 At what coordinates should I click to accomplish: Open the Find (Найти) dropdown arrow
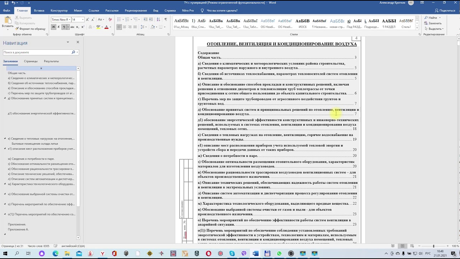pyautogui.click(x=440, y=18)
